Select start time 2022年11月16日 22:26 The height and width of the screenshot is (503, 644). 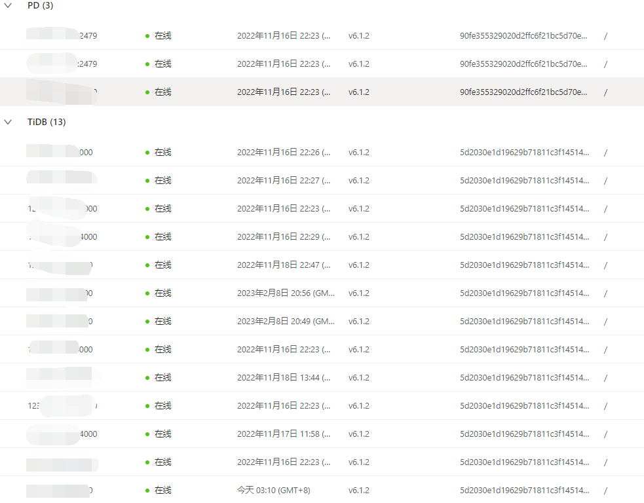[x=284, y=153]
